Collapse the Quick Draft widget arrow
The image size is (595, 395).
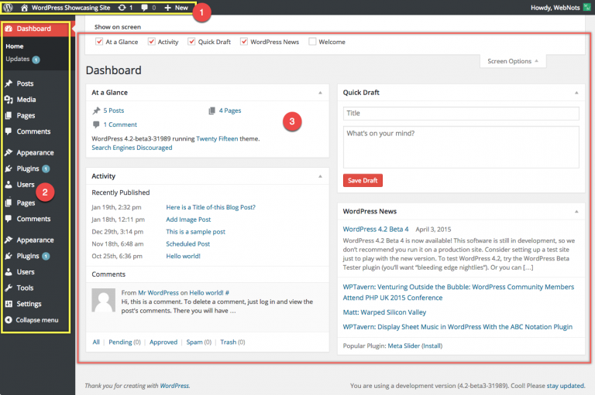click(576, 93)
